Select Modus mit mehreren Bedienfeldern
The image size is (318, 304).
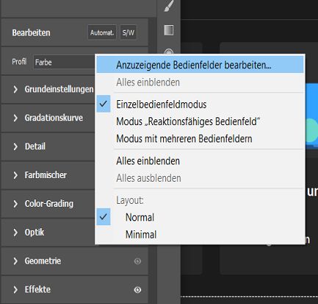[200, 138]
